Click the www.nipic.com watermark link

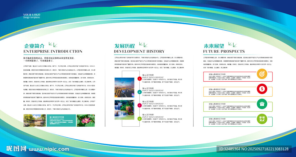point(49,149)
